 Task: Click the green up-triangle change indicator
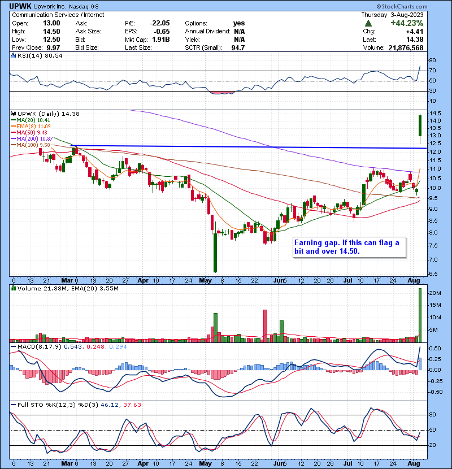368,23
